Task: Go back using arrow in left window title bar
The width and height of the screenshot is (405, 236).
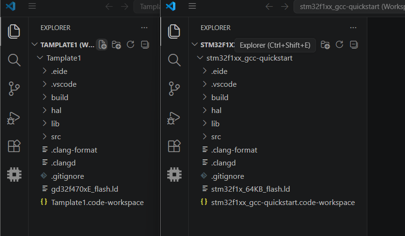Action: pos(109,7)
